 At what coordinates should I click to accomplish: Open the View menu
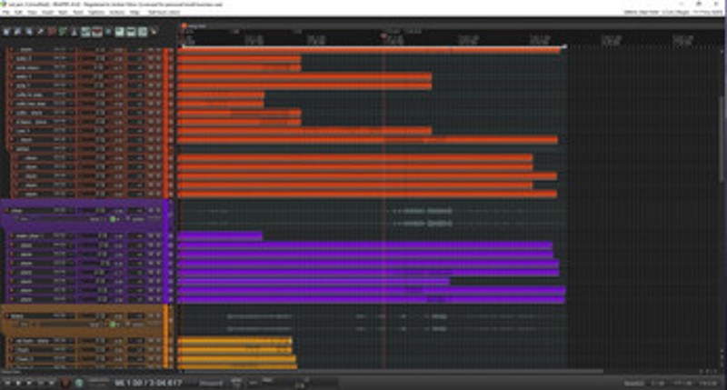pyautogui.click(x=32, y=12)
